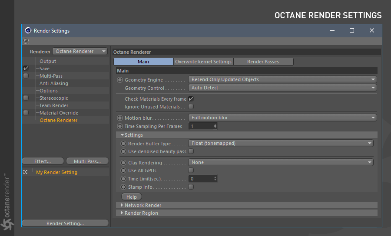Open the Clay Rendering dropdown
The image size is (391, 236).
[281, 162]
